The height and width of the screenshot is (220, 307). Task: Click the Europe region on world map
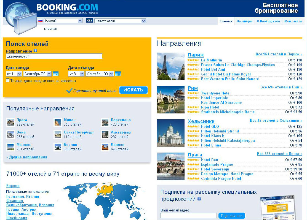point(105,189)
